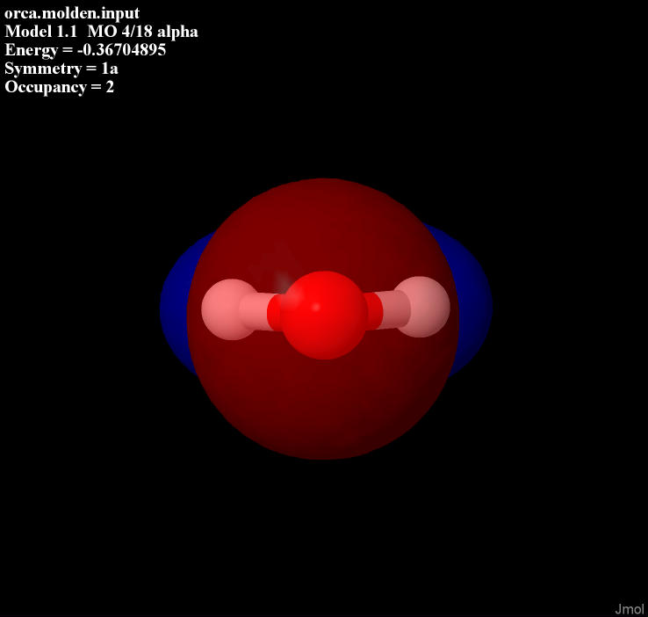Click the bond between oxygen and right hydrogen

[x=387, y=309]
